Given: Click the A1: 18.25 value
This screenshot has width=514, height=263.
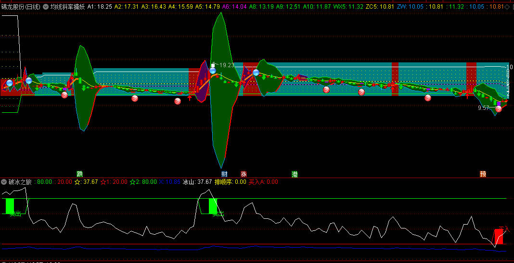Looking at the screenshot, I should (x=100, y=7).
